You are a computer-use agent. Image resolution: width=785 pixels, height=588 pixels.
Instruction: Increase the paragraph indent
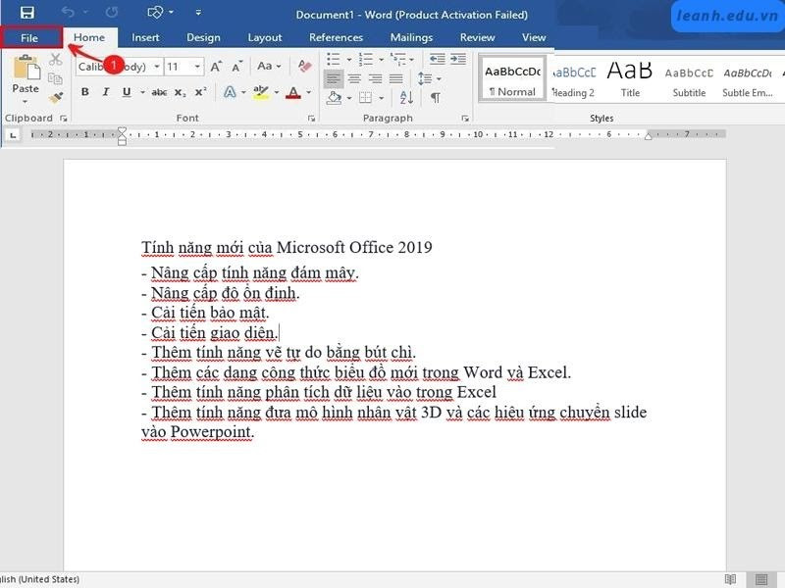click(458, 59)
